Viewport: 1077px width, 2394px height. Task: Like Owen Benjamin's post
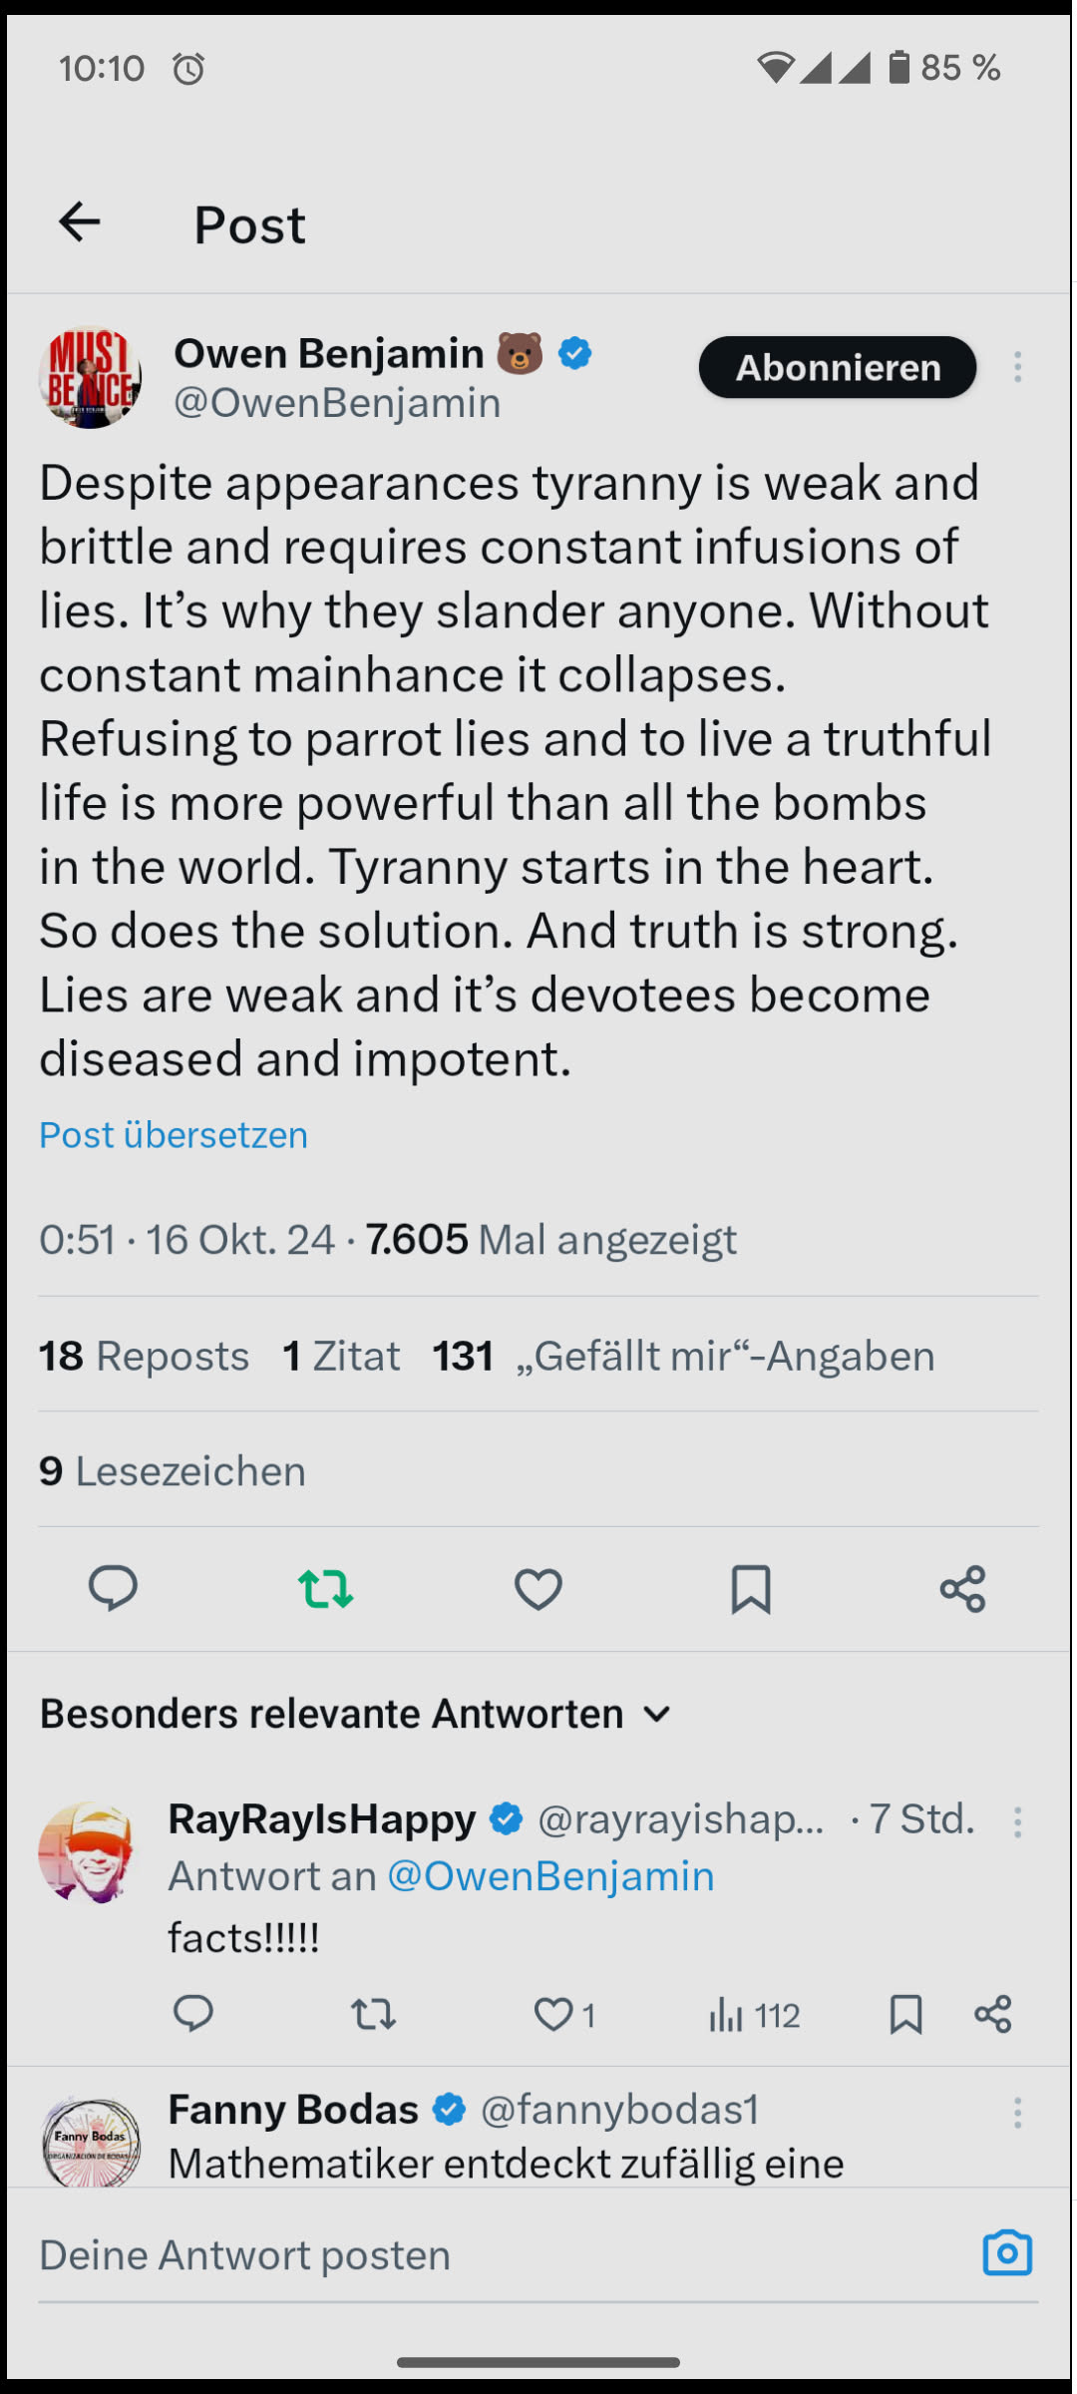pos(538,1588)
